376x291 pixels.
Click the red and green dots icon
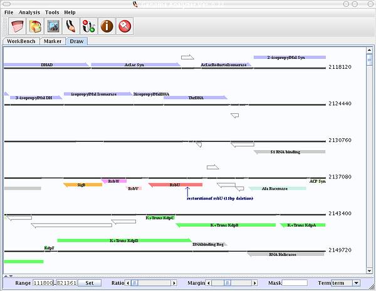89,26
